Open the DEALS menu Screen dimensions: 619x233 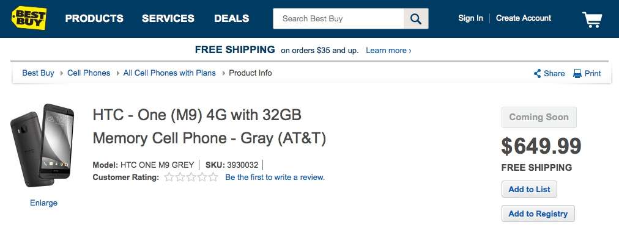232,18
